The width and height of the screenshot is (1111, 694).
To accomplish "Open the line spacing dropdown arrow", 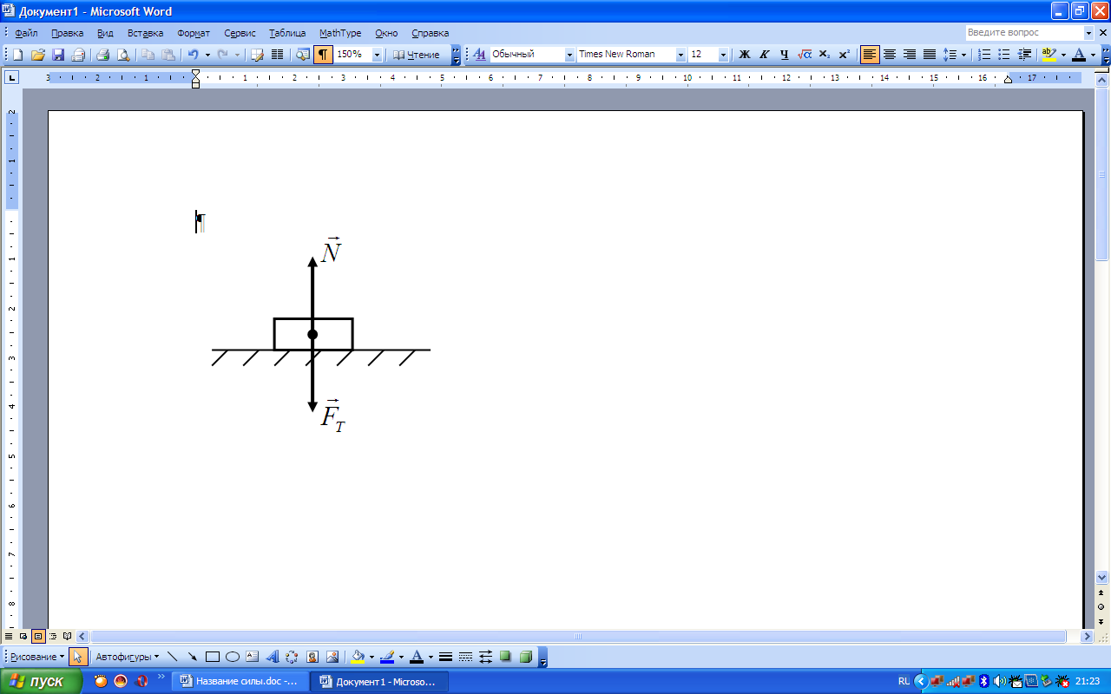I will tap(963, 55).
